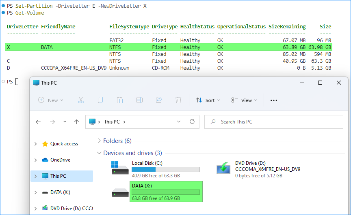Expand Quick access in navigation pane
The image size is (351, 215).
(x=36, y=144)
